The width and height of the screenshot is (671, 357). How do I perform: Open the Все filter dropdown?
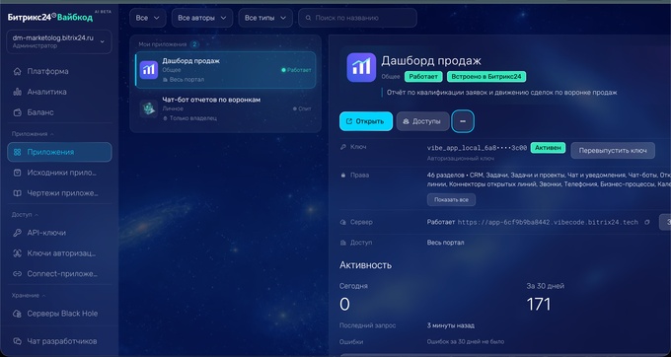click(148, 18)
